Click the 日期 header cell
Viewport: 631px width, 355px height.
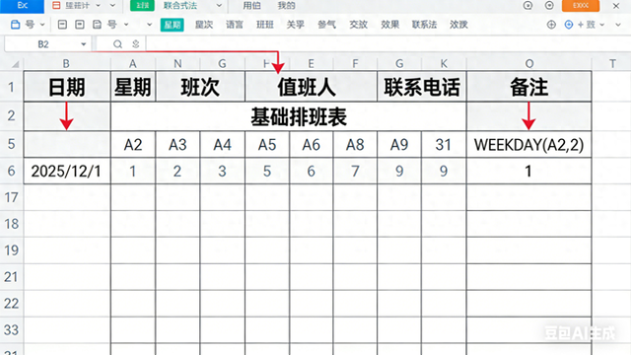pos(67,87)
